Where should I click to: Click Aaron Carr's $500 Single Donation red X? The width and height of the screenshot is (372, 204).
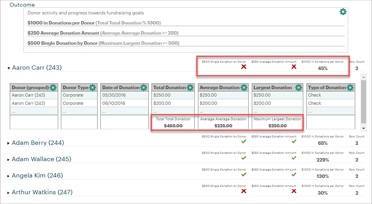(x=244, y=67)
